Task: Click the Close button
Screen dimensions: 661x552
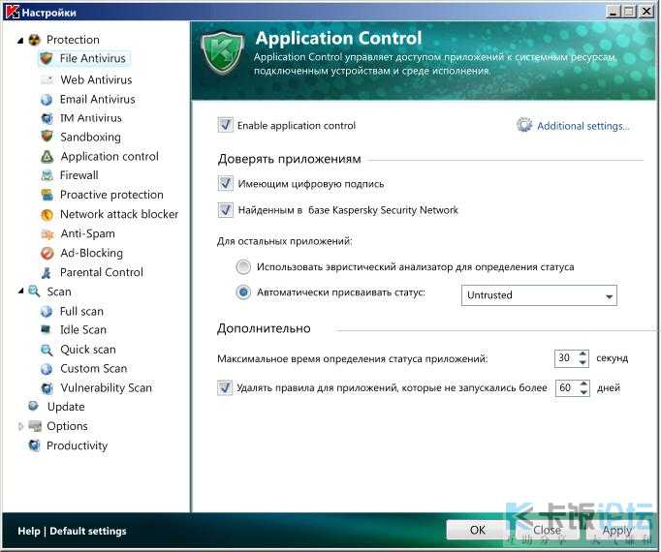Action: pyautogui.click(x=548, y=530)
